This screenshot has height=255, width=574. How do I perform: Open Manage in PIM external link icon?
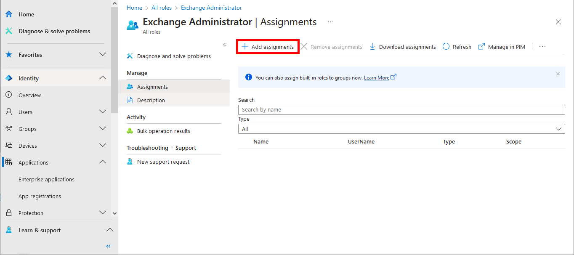(481, 46)
